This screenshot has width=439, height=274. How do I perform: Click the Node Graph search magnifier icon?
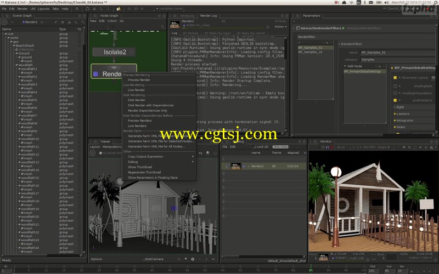pos(162,27)
